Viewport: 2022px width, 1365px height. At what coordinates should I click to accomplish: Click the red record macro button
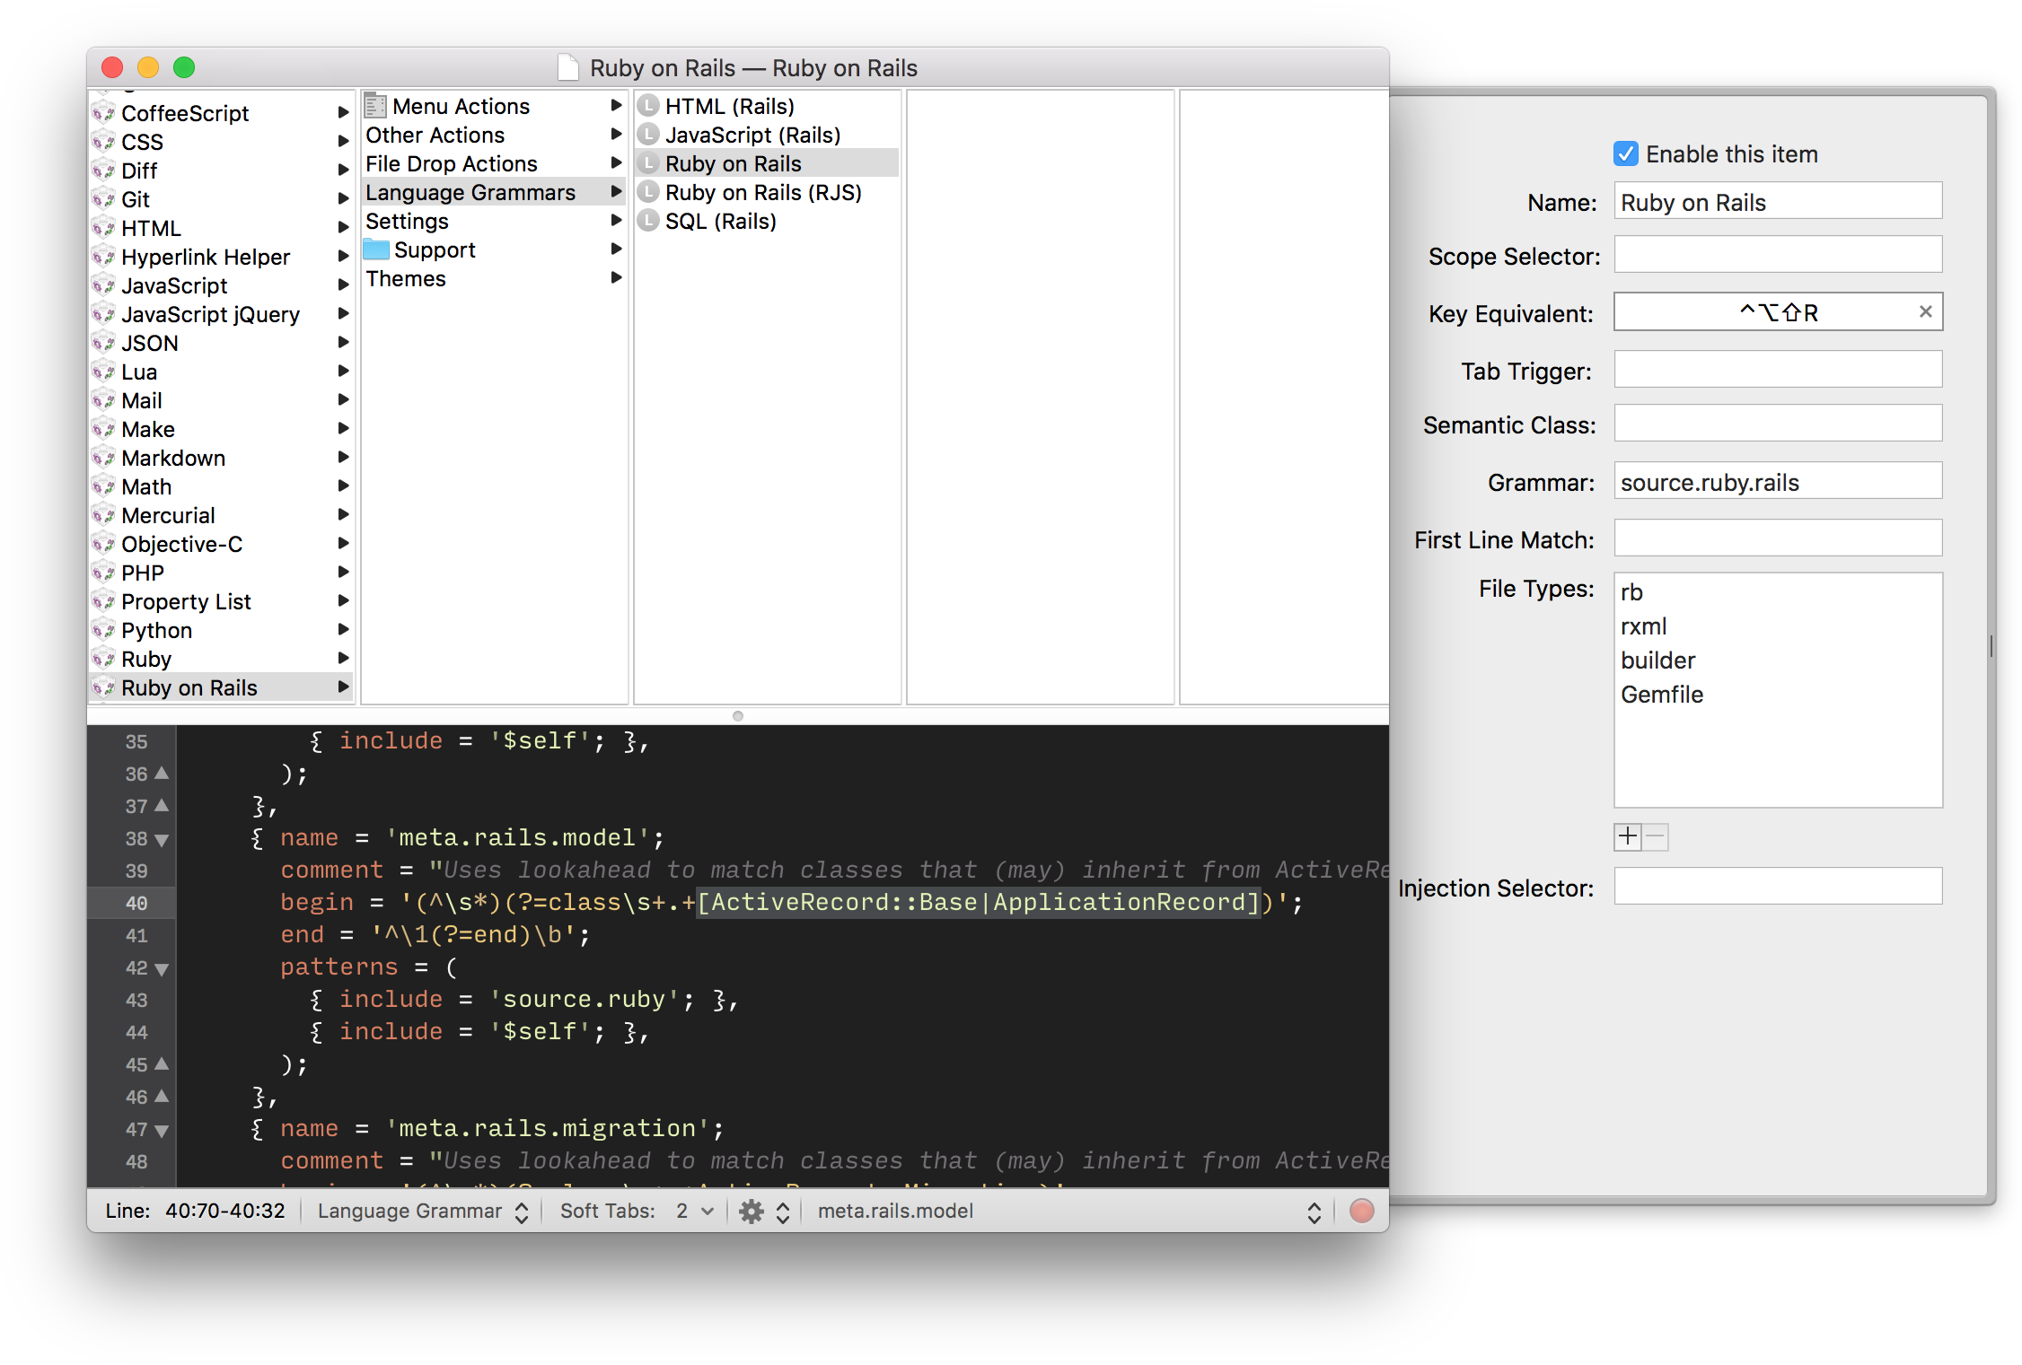click(1361, 1212)
